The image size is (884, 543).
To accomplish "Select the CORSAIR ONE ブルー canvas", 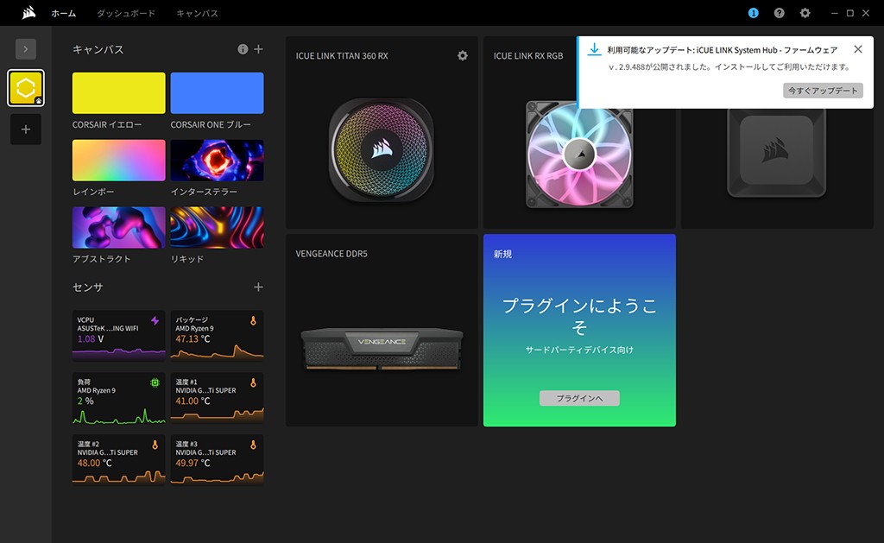I will tap(217, 93).
